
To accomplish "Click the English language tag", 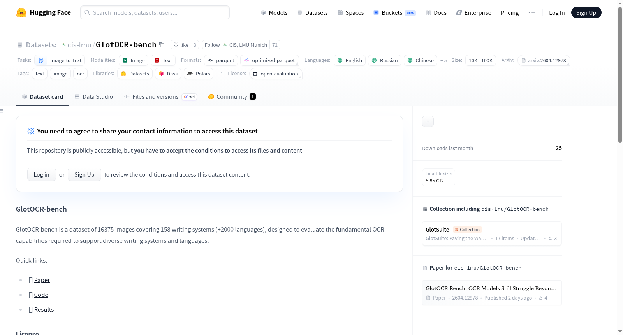I will [350, 60].
